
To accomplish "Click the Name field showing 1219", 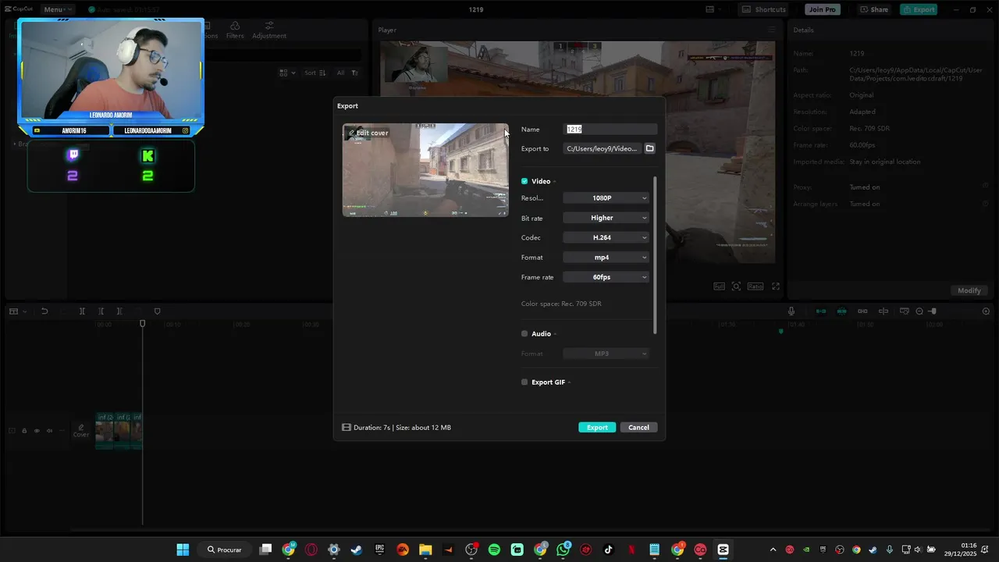I will point(611,129).
